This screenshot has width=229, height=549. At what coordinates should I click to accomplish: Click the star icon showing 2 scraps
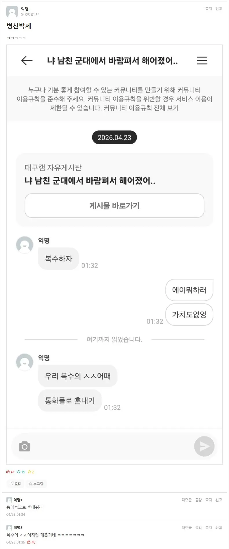click(29, 472)
